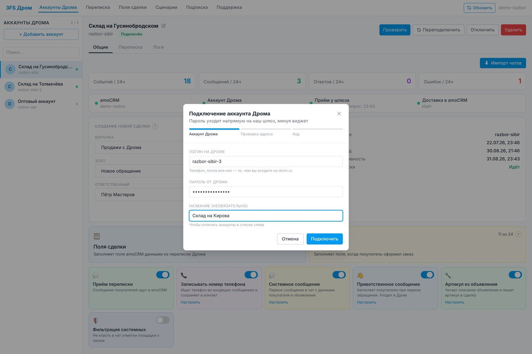Select Склад на Толмачёва in the account list
This screenshot has height=354, width=532.
[41, 86]
